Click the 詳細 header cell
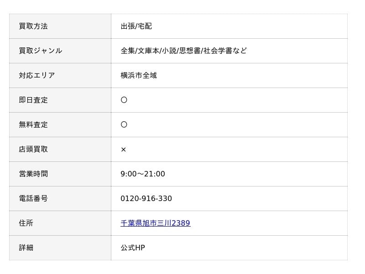This screenshot has height=274, width=365. [60, 248]
